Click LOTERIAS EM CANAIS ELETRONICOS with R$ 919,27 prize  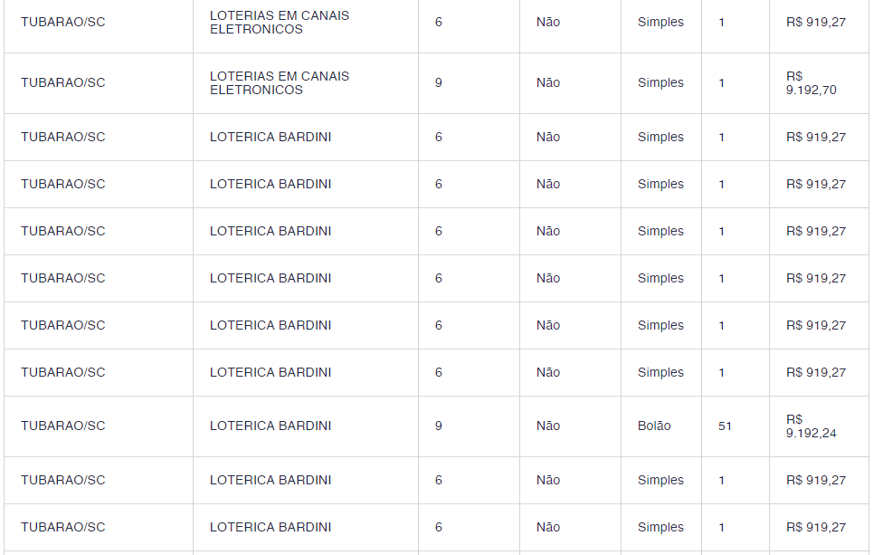click(x=280, y=23)
